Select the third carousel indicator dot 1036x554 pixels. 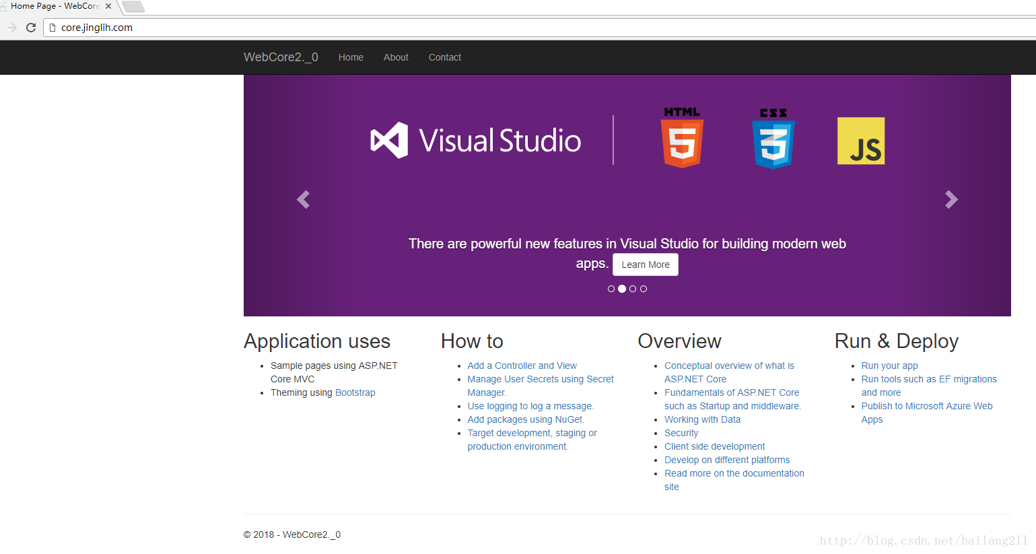633,289
